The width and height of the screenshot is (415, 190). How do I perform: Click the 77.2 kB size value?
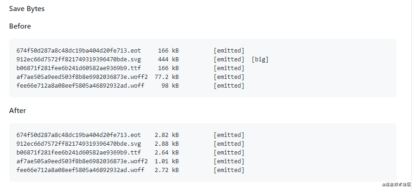167,77
